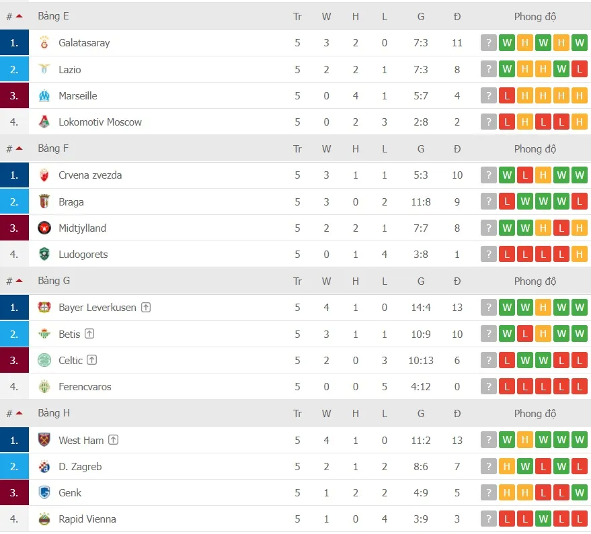Click the question-mark form badge for Ludogorets
This screenshot has width=591, height=534.
click(x=489, y=254)
